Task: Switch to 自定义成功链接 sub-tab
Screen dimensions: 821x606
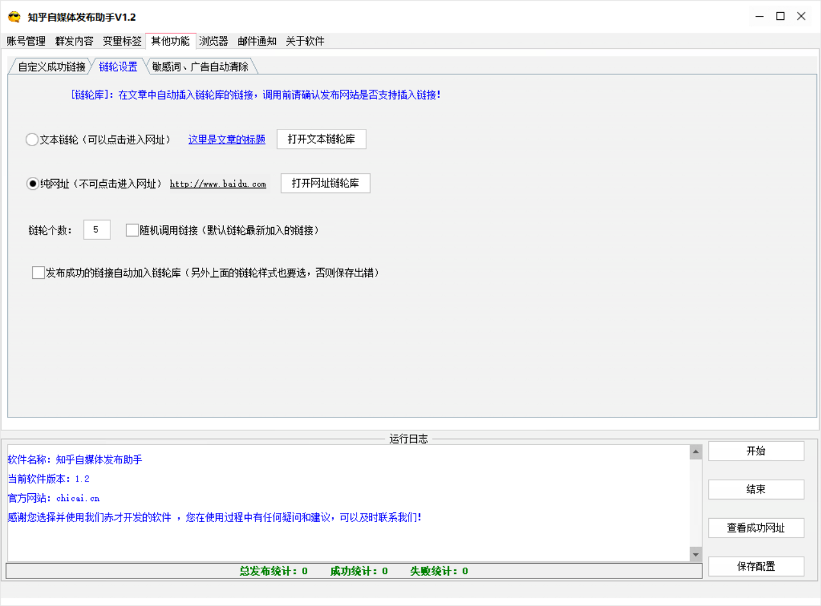Action: tap(51, 67)
